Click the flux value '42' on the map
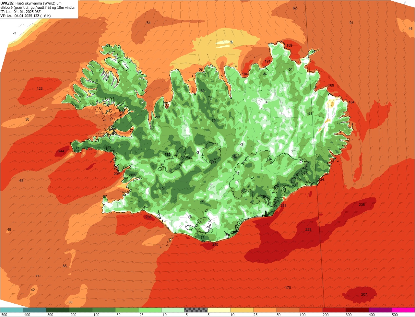The width and height of the screenshot is (415, 317). [33, 290]
